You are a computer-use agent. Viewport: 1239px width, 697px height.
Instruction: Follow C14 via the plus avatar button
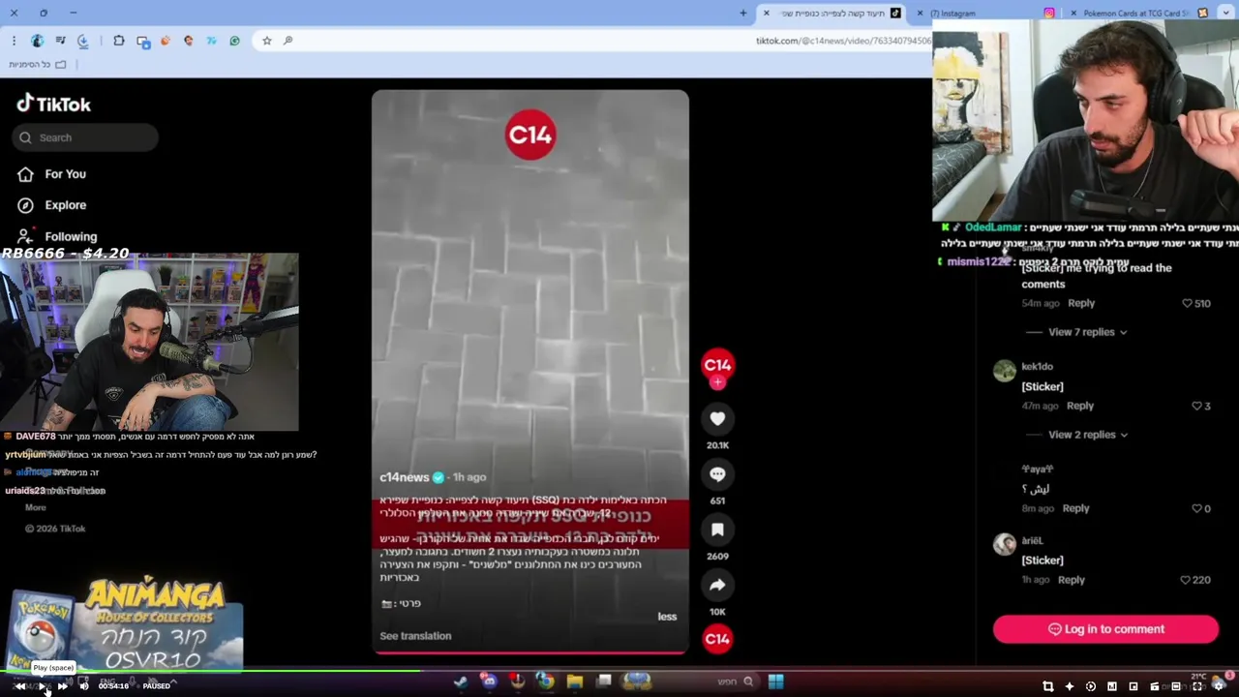click(x=717, y=382)
